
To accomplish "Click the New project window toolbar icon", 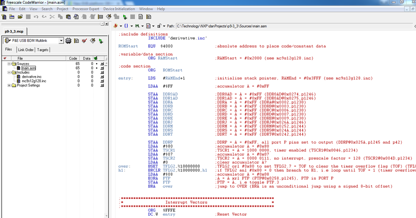I will pos(12,17).
